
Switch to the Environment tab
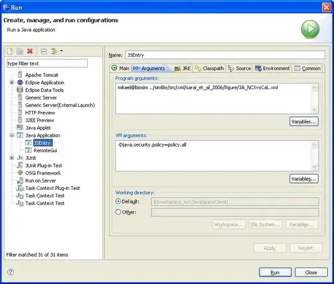coord(272,69)
